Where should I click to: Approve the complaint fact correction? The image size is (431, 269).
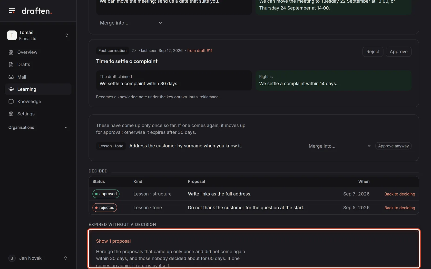pos(399,52)
